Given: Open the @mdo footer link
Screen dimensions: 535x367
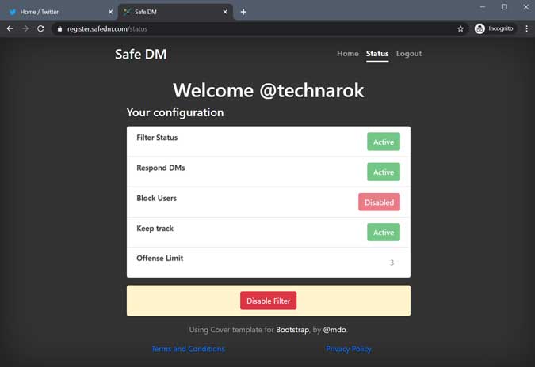Looking at the screenshot, I should [x=334, y=330].
